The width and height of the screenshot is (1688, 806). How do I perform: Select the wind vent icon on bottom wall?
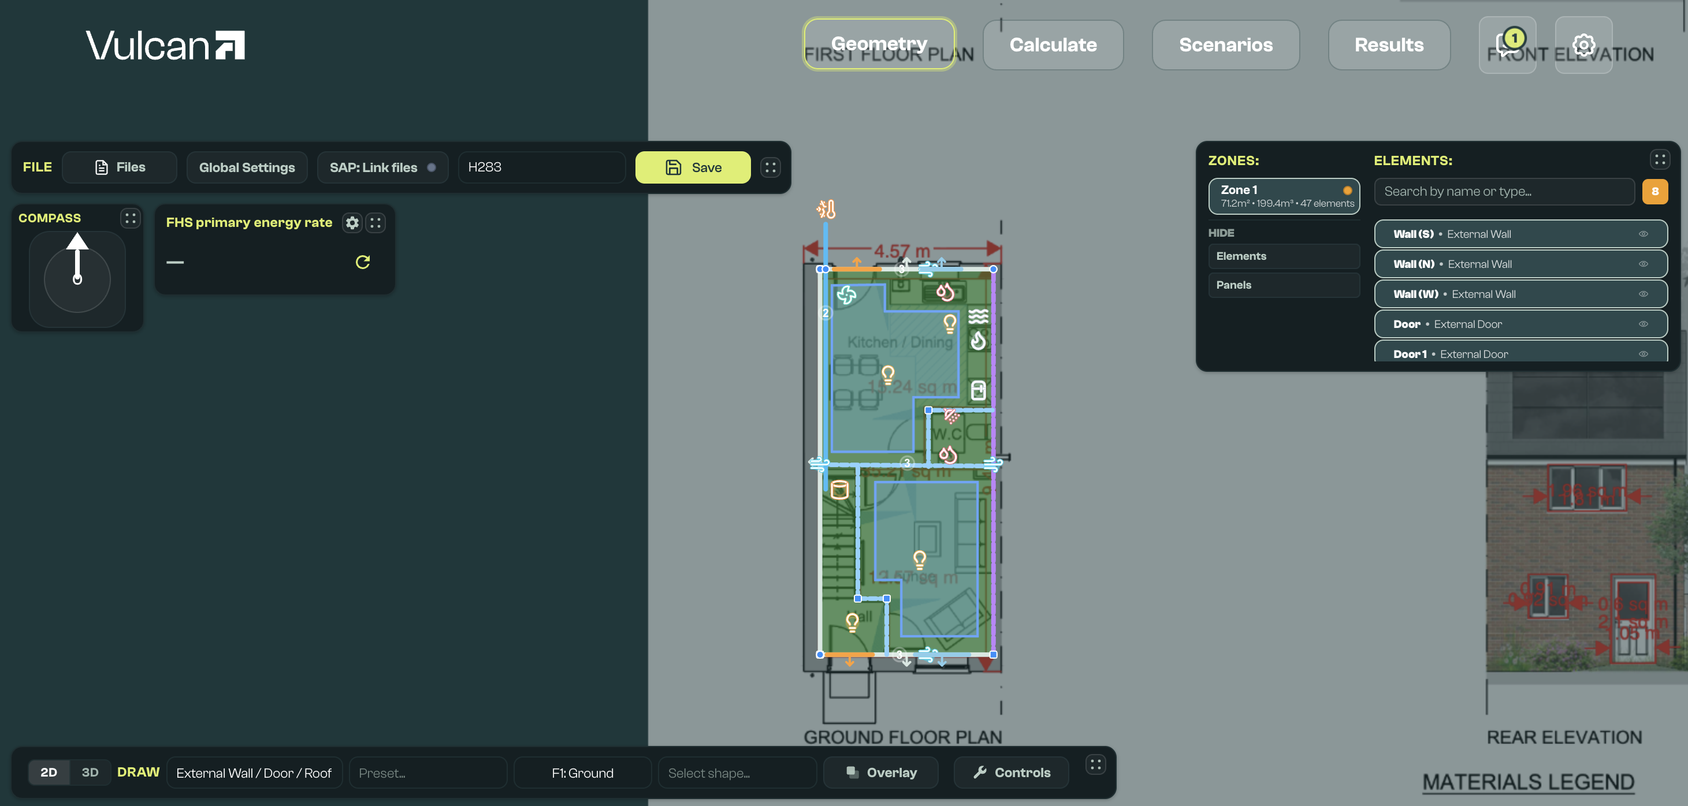[x=928, y=654]
